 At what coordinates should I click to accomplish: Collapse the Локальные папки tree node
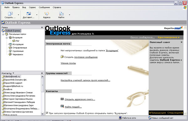point(3,34)
